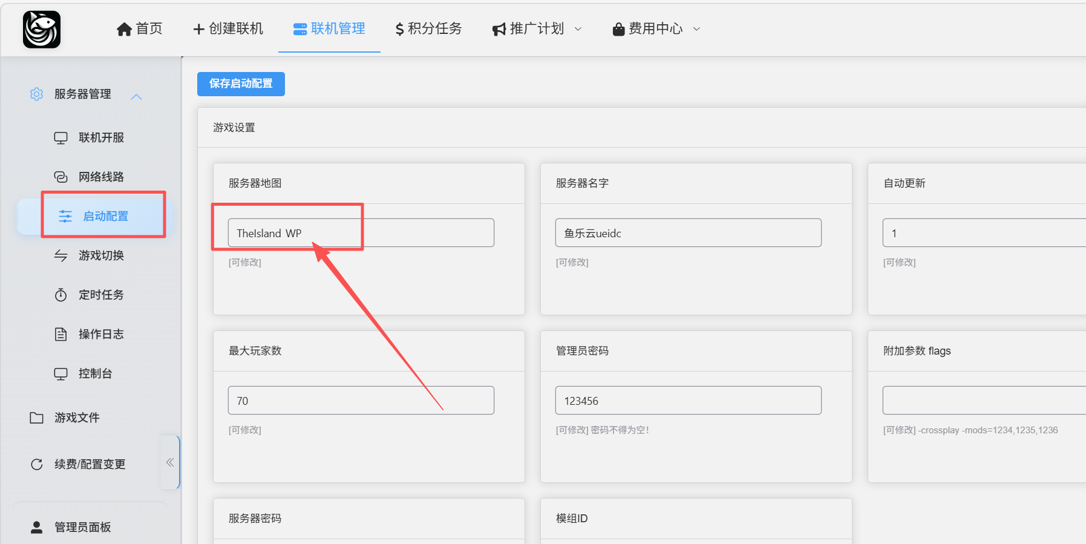Go to the 首页 tab
The width and height of the screenshot is (1086, 544).
click(140, 29)
